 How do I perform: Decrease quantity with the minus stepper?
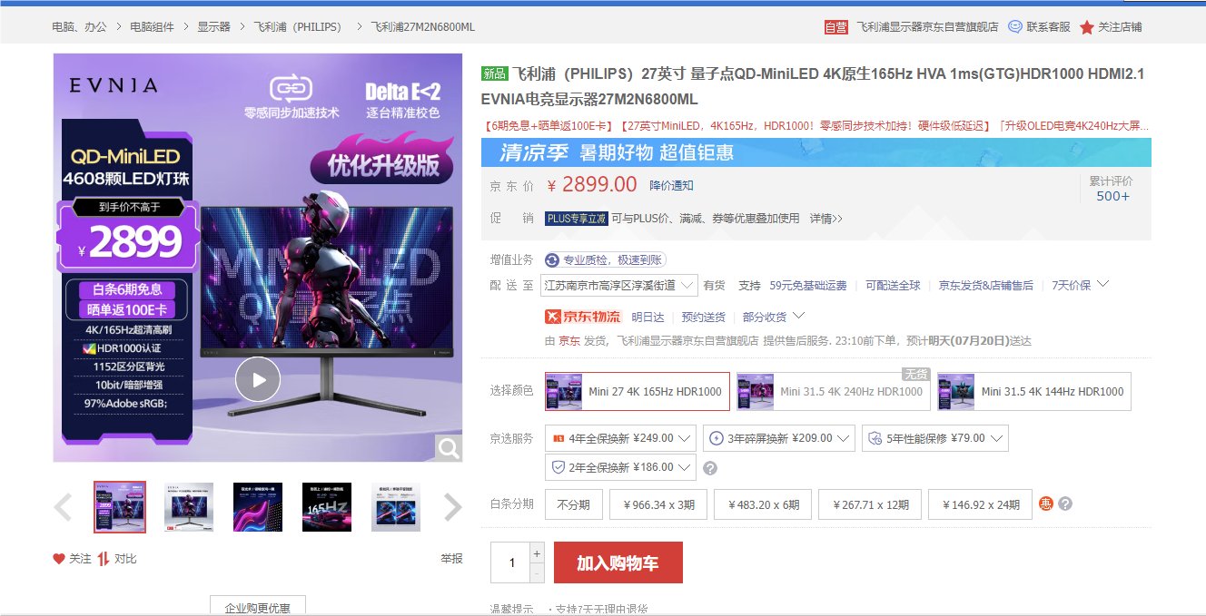click(537, 572)
